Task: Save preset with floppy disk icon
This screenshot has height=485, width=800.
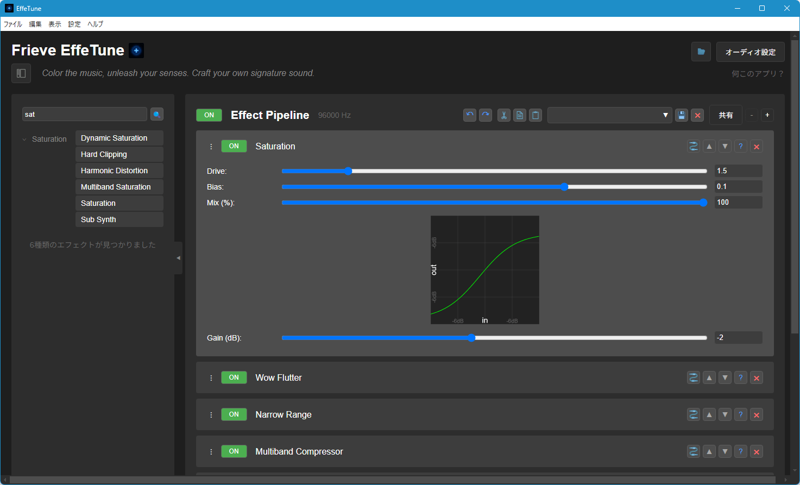Action: pyautogui.click(x=682, y=115)
